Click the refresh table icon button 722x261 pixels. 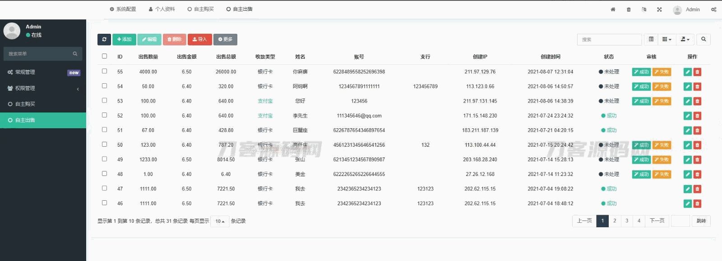104,40
